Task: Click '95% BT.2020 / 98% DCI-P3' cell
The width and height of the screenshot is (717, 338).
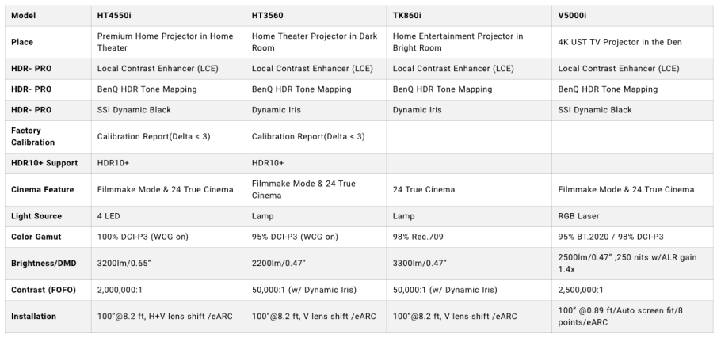Action: (x=611, y=237)
